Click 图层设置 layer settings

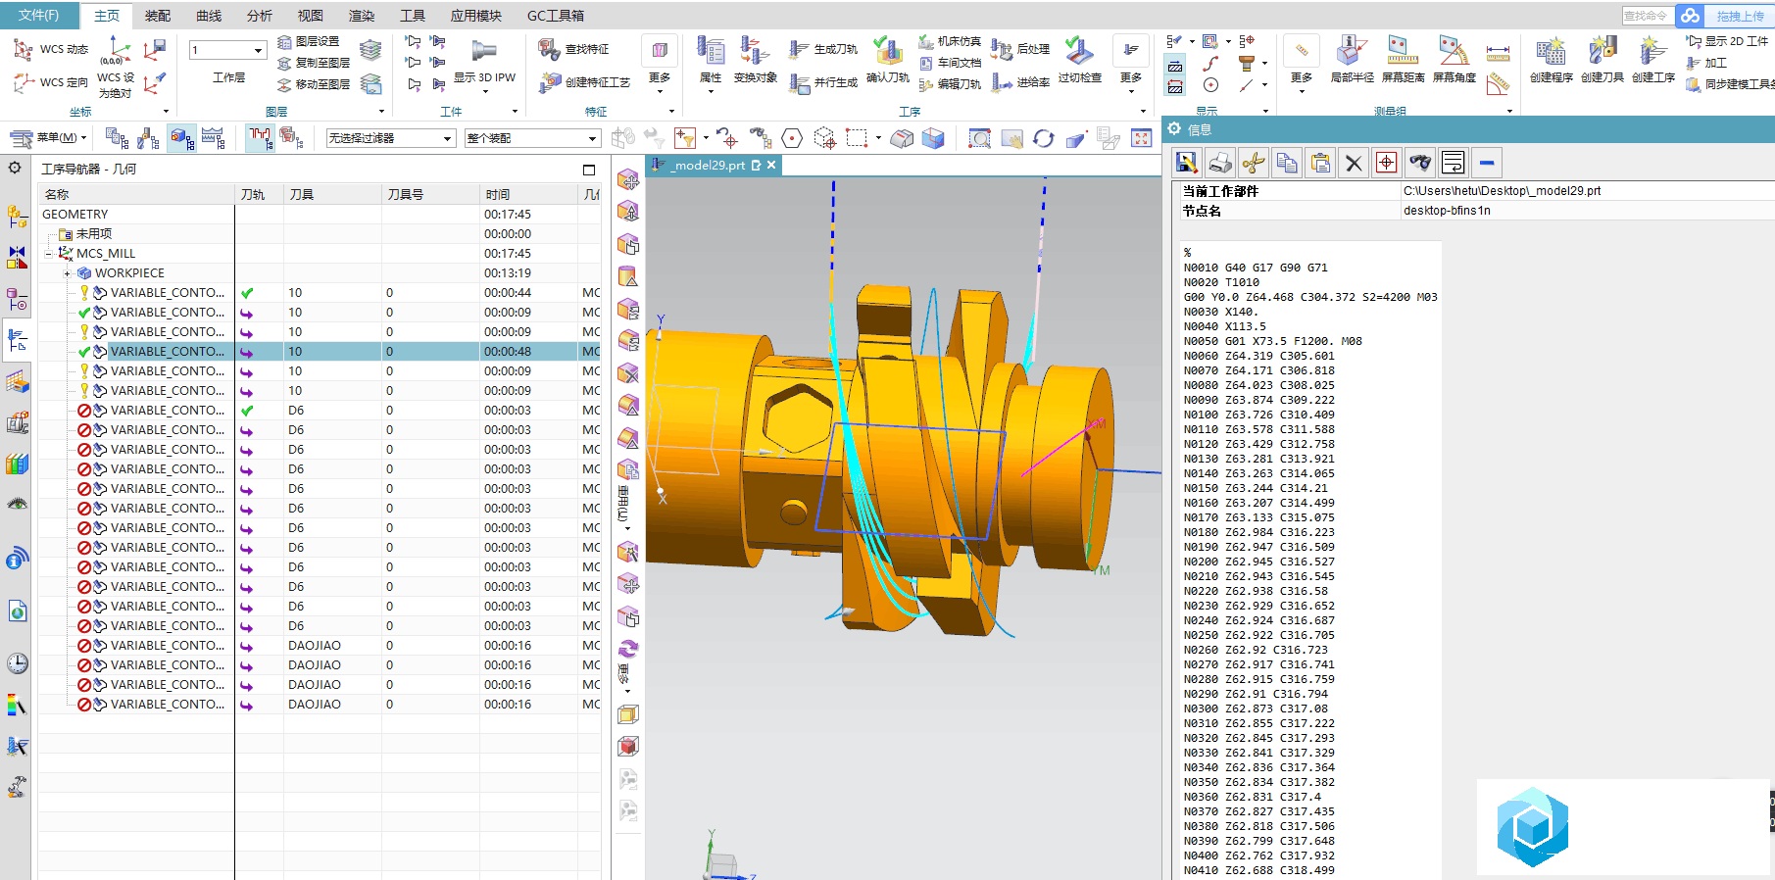(x=308, y=41)
